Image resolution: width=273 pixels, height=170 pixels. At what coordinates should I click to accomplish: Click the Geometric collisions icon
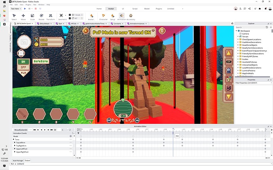[x=61, y=16]
